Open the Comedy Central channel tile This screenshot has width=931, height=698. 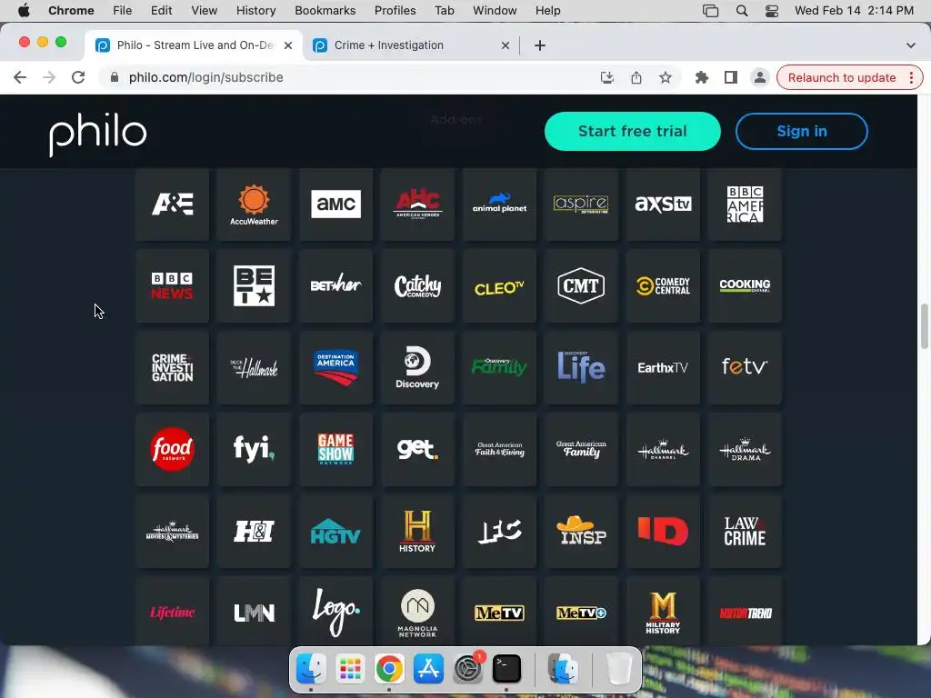663,286
